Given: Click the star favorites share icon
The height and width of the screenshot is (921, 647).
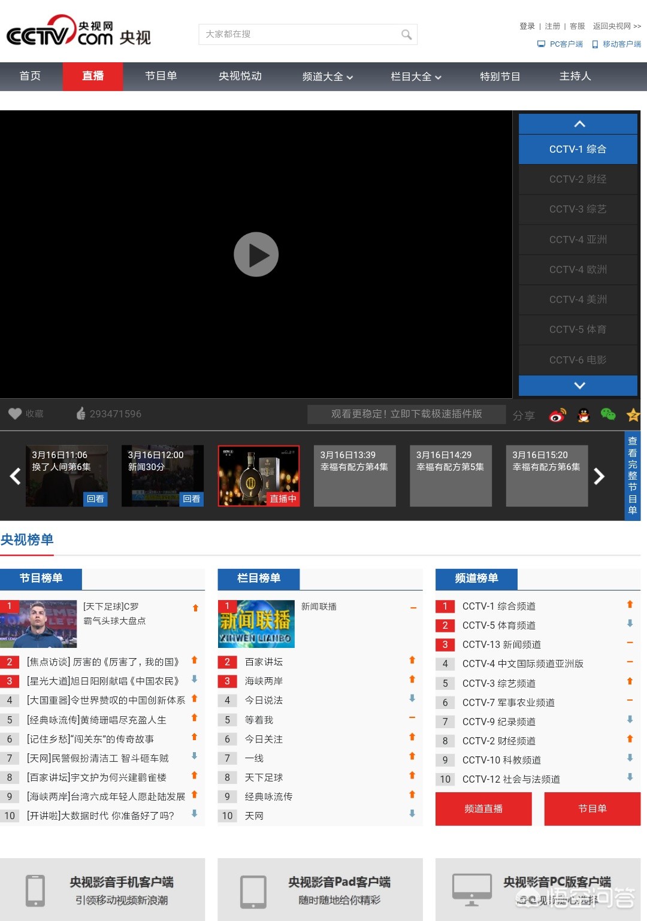Looking at the screenshot, I should pyautogui.click(x=633, y=414).
